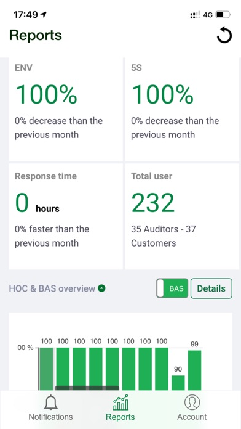Tap the 0% faster than previous month text

[52, 236]
